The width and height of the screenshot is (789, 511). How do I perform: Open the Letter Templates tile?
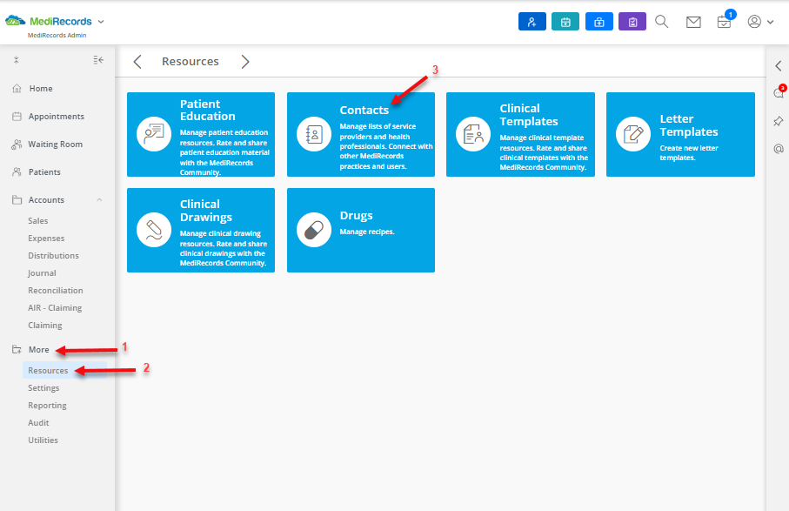680,134
